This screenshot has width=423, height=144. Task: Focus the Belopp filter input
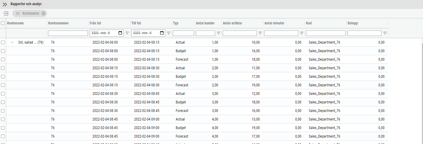364,33
